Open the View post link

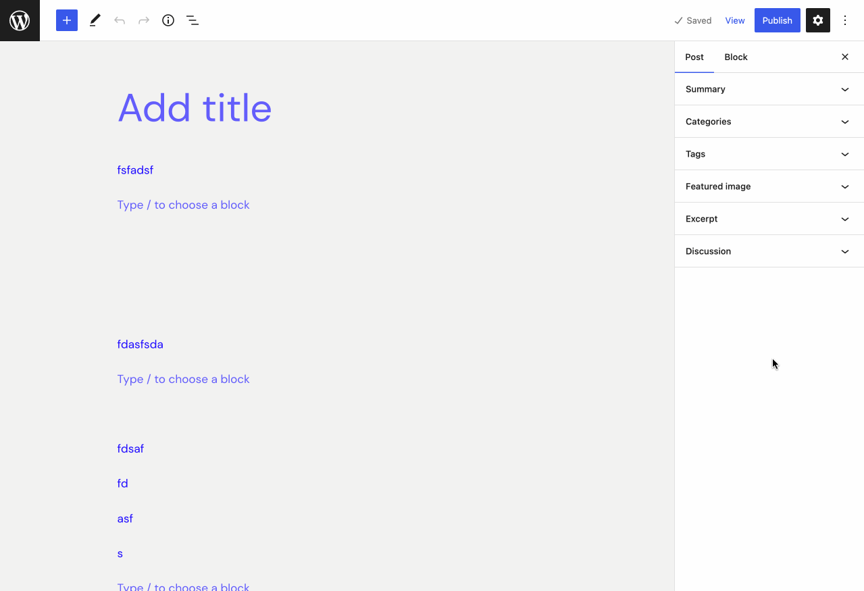pyautogui.click(x=735, y=20)
